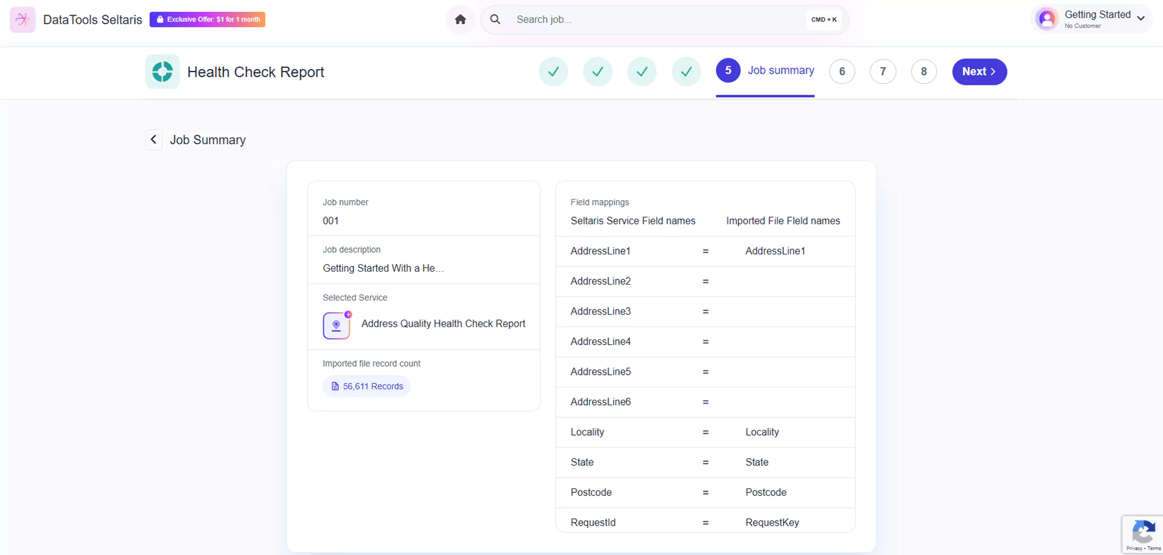Viewport: 1163px width, 555px height.
Task: Click the Address Quality service icon
Action: pos(337,325)
